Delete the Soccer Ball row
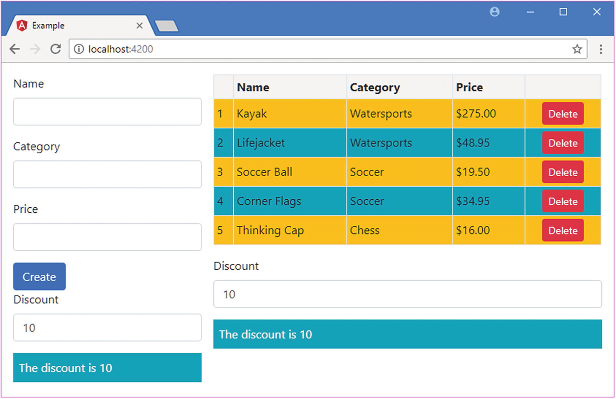Image resolution: width=616 pixels, height=399 pixels. 563,172
